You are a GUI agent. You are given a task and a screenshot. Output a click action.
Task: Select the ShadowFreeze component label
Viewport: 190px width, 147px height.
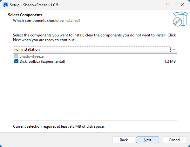click(32, 56)
